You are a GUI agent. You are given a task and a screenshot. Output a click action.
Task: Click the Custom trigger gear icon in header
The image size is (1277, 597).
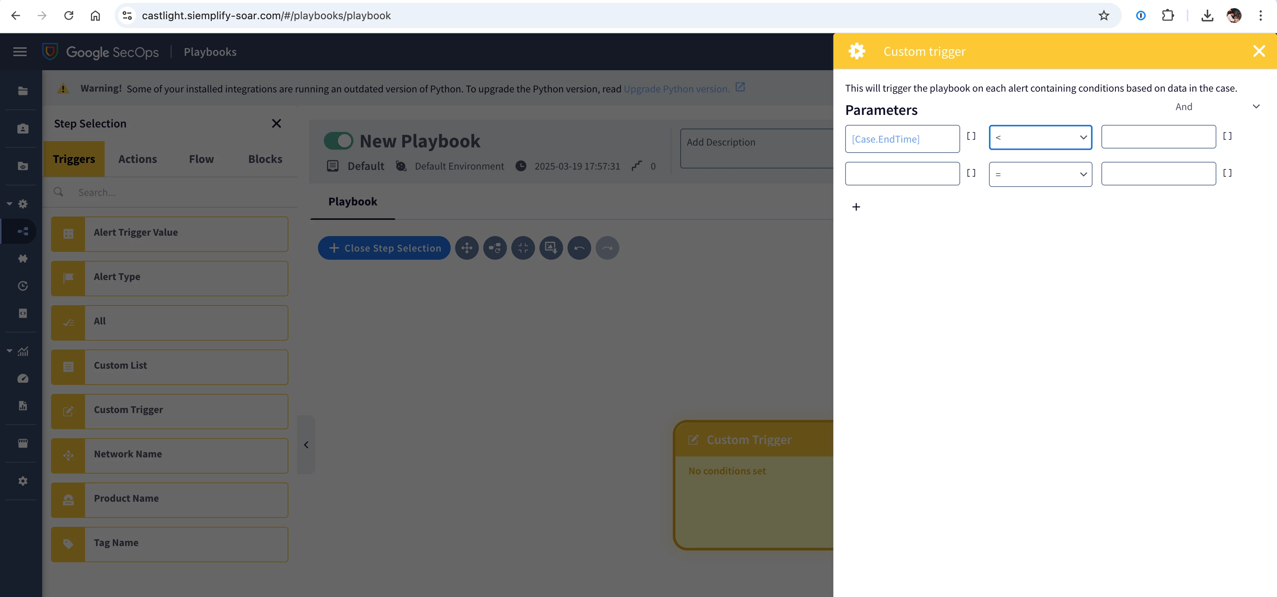pos(857,51)
